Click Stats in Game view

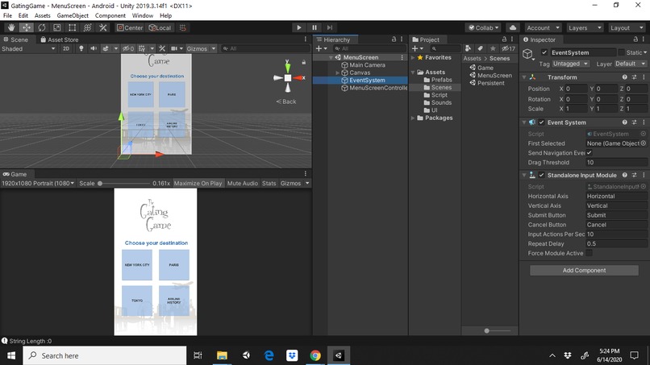(x=269, y=183)
